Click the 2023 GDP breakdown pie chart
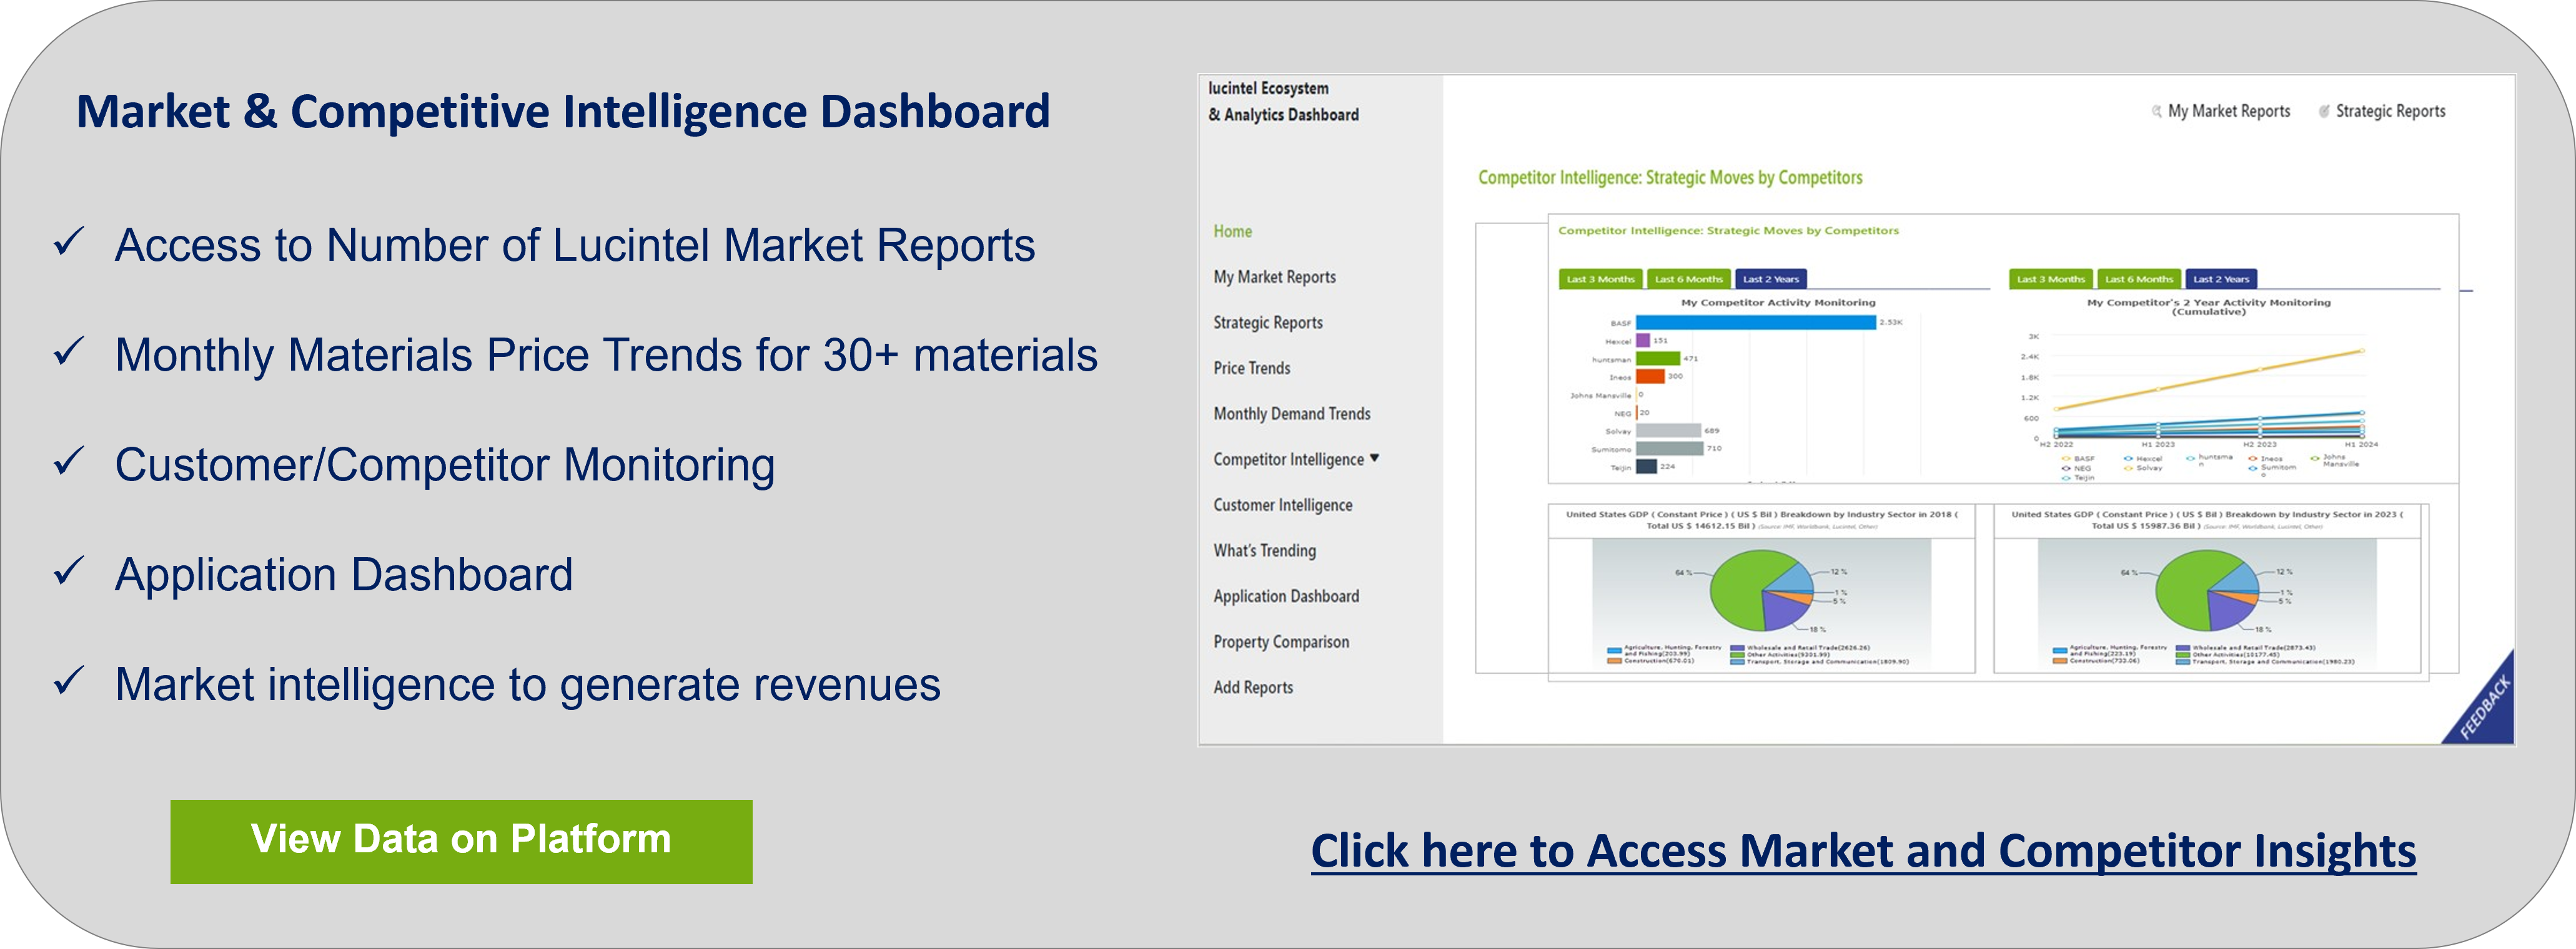The height and width of the screenshot is (949, 2576). pyautogui.click(x=2207, y=590)
